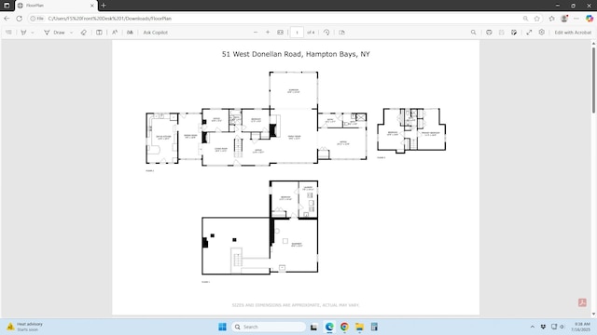Rotate the PDF page
The height and width of the screenshot is (335, 597).
[326, 33]
